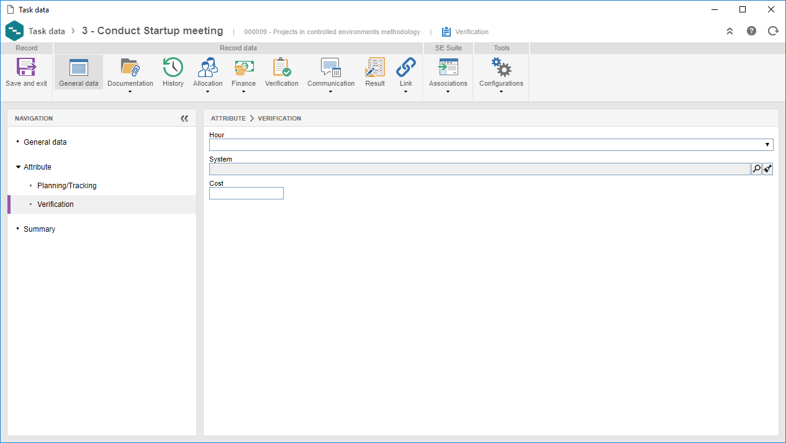The image size is (786, 443).
Task: Click the ATTRIBUTE breadcrumb text
Action: point(228,118)
